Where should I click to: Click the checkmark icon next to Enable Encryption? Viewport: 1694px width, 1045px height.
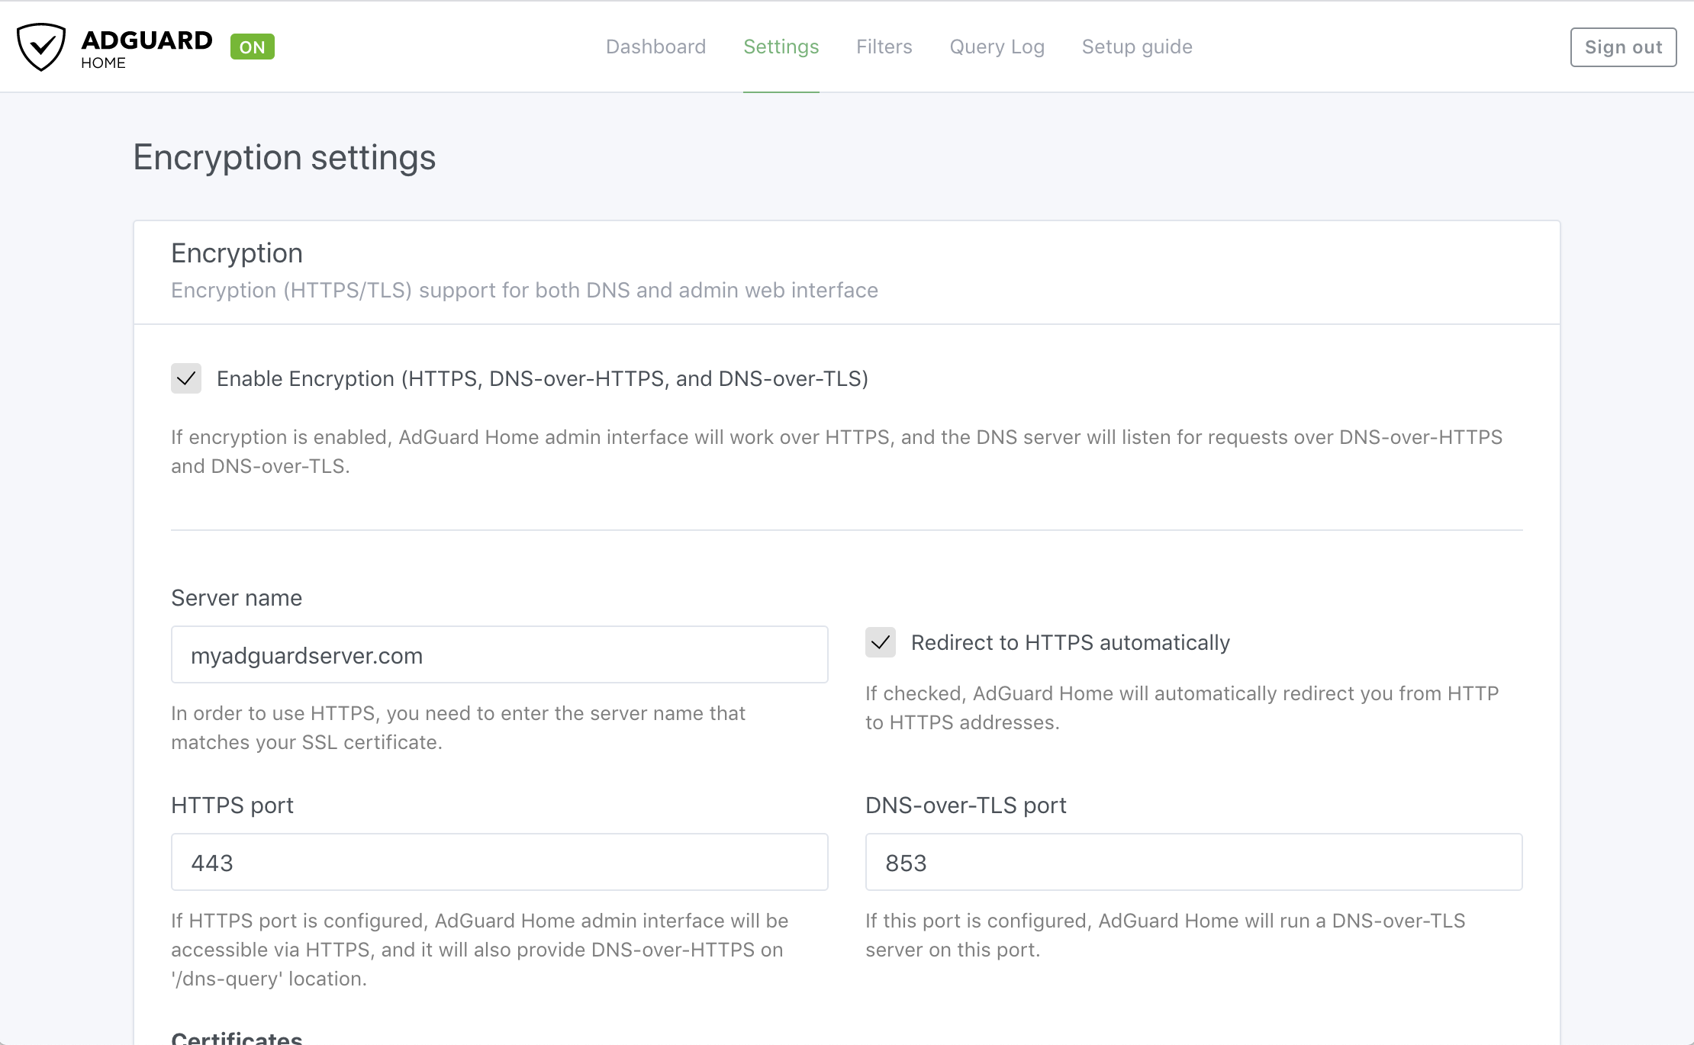pos(185,378)
